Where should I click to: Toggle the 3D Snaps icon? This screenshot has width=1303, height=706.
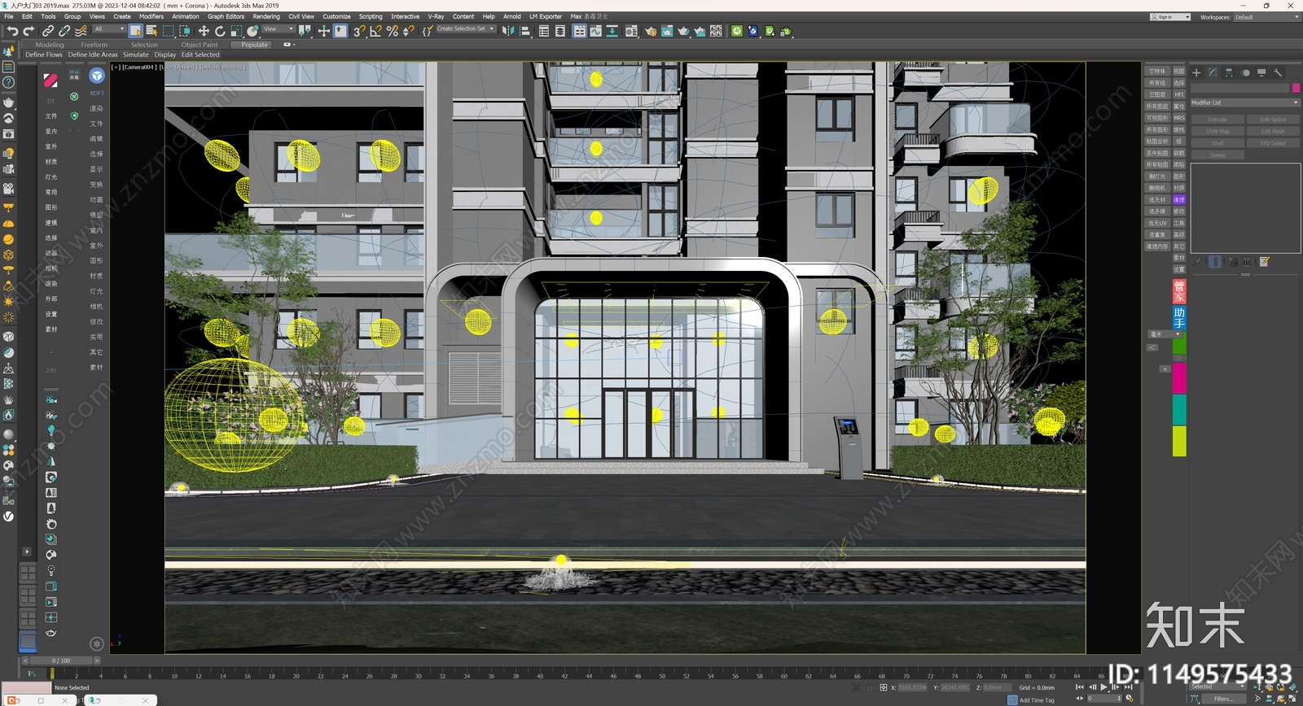point(359,31)
